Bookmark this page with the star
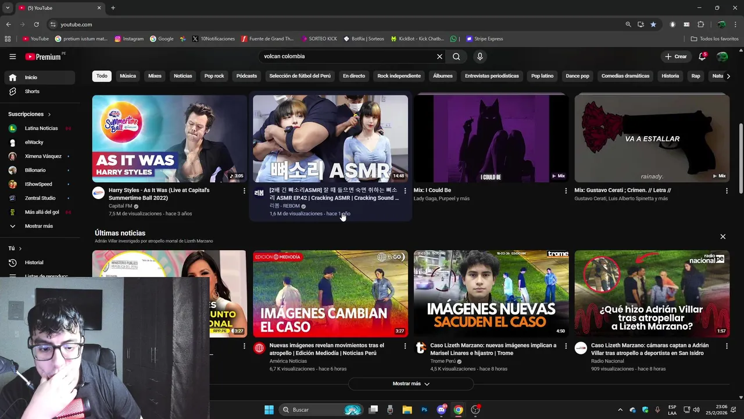 (x=653, y=24)
